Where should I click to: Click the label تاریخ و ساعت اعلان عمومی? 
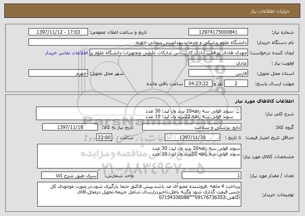[118, 32]
